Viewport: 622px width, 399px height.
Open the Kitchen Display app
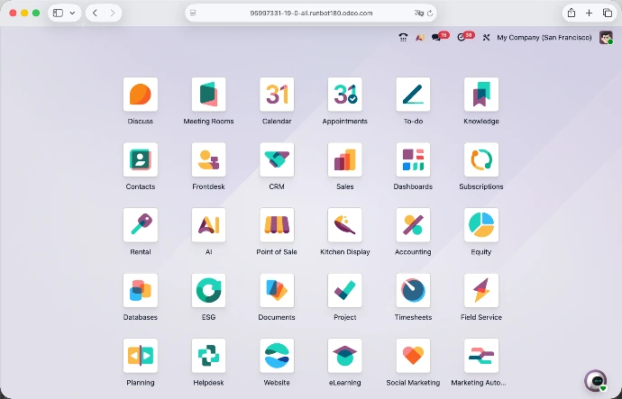tap(344, 225)
